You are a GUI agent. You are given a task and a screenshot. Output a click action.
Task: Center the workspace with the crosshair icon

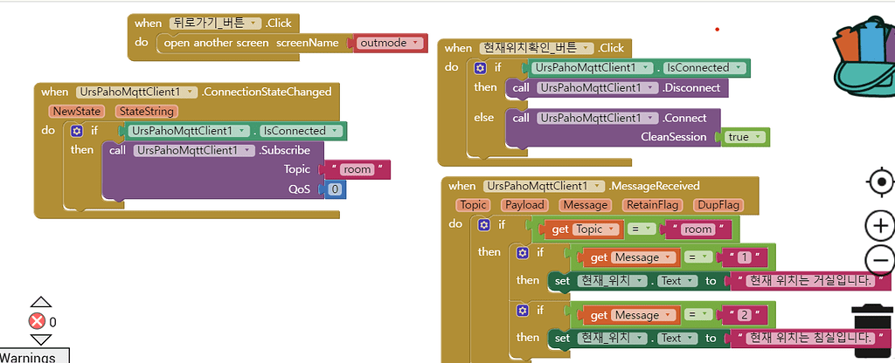tap(880, 182)
